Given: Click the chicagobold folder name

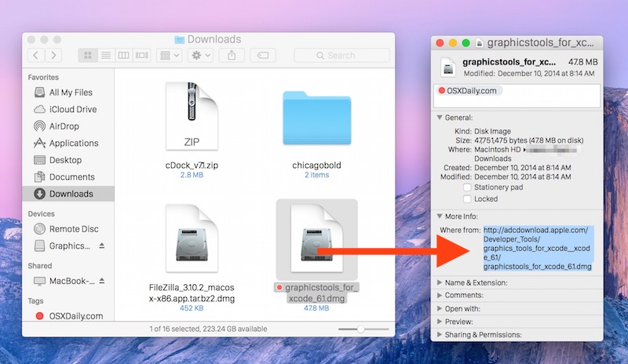Looking at the screenshot, I should point(317,165).
